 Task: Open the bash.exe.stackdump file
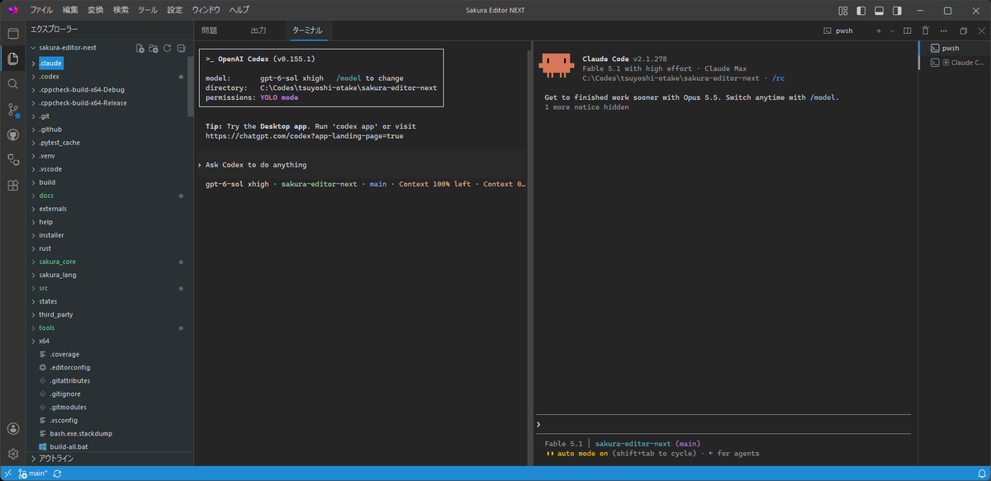(83, 433)
